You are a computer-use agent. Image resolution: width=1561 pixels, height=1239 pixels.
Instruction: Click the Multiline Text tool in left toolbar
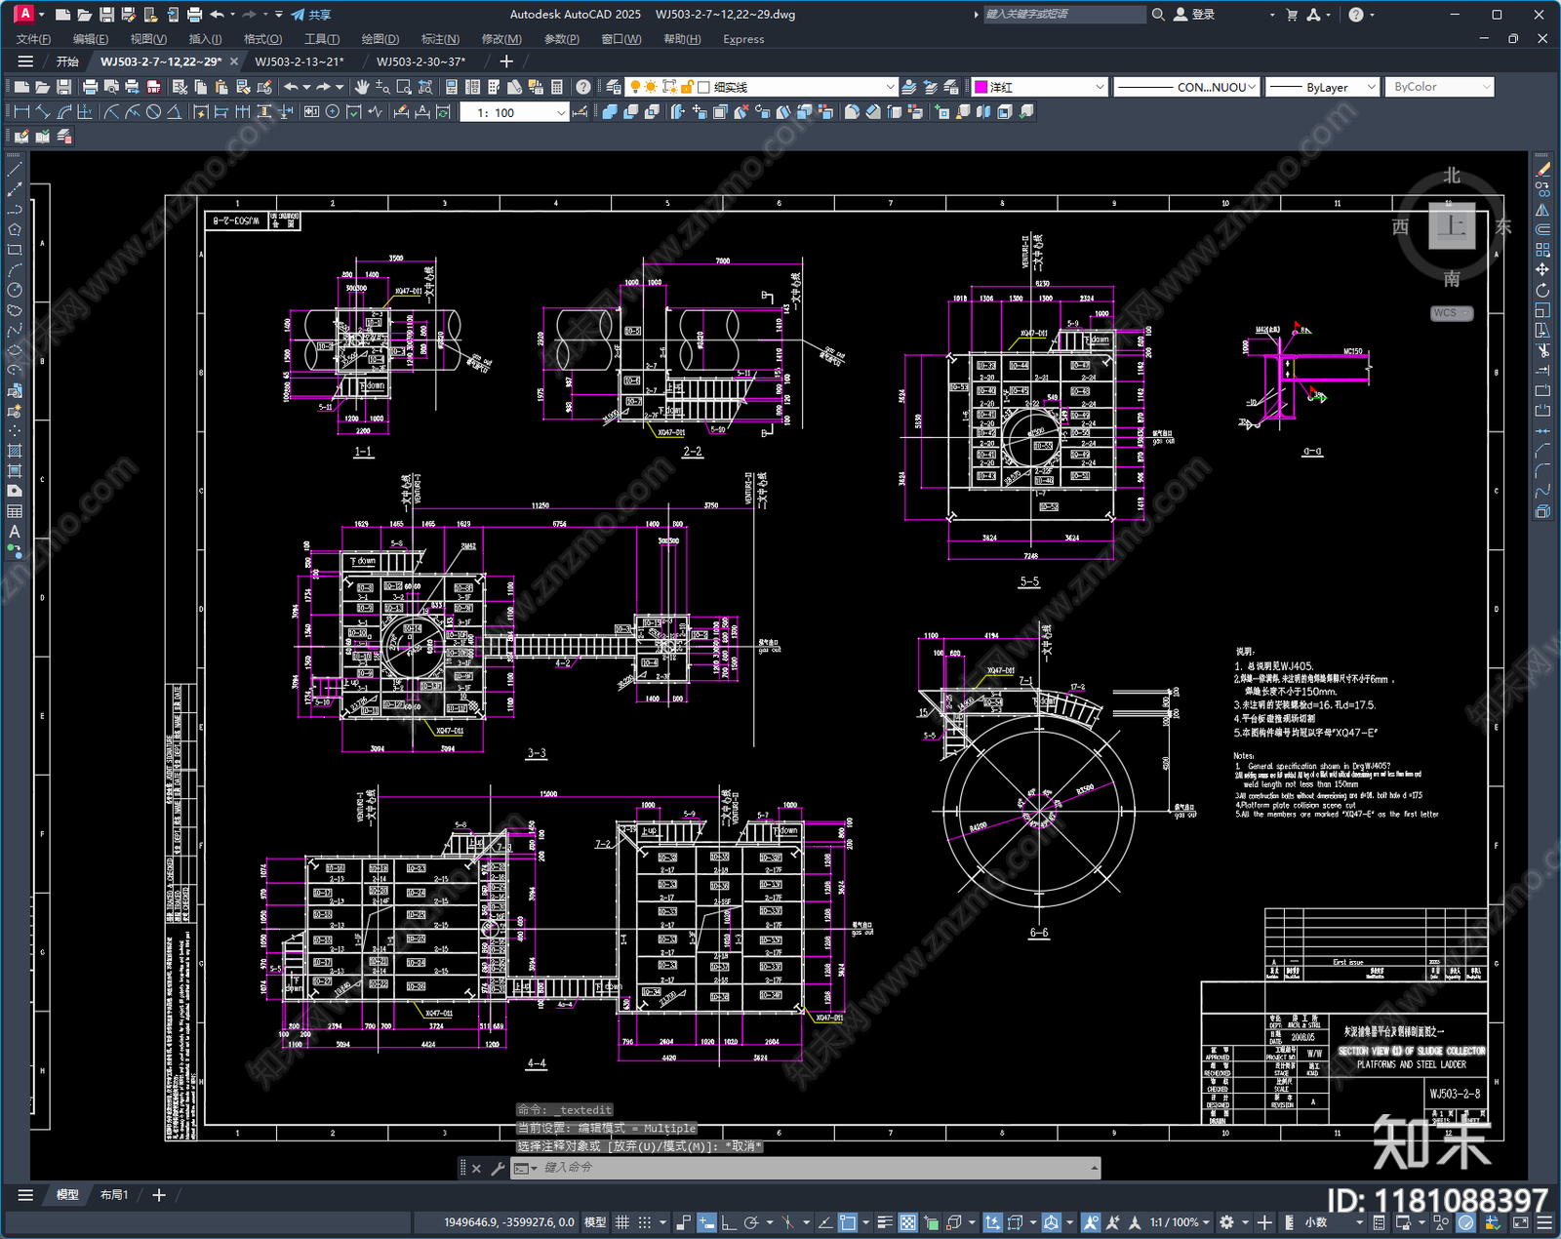coord(15,532)
